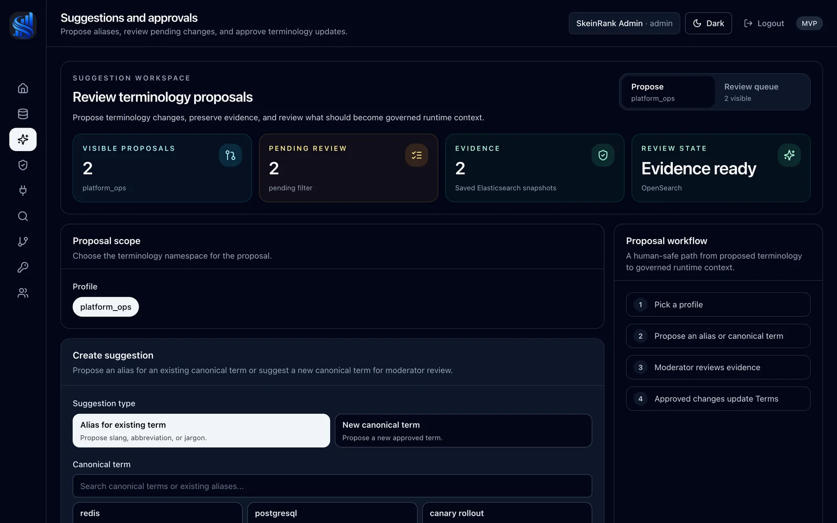Click checklist icon on Pending Review card

[x=416, y=155]
